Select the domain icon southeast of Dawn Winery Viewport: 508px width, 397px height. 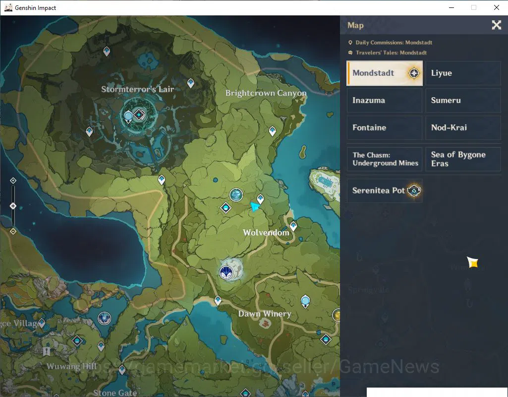pos(326,339)
